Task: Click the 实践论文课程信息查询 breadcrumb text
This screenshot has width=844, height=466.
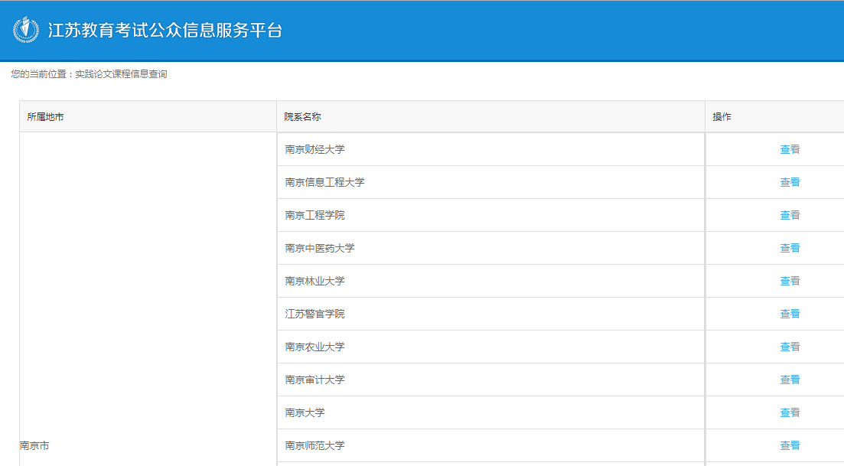Action: click(121, 74)
